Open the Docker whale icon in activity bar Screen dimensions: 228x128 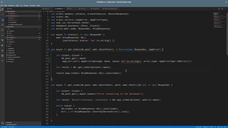pos(2,46)
